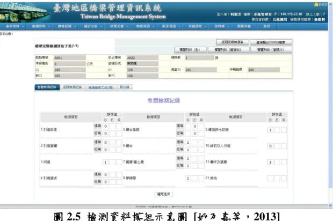This screenshot has height=221, width=333.
Task: Click the ending pier field showing A002
Action: tap(142, 58)
